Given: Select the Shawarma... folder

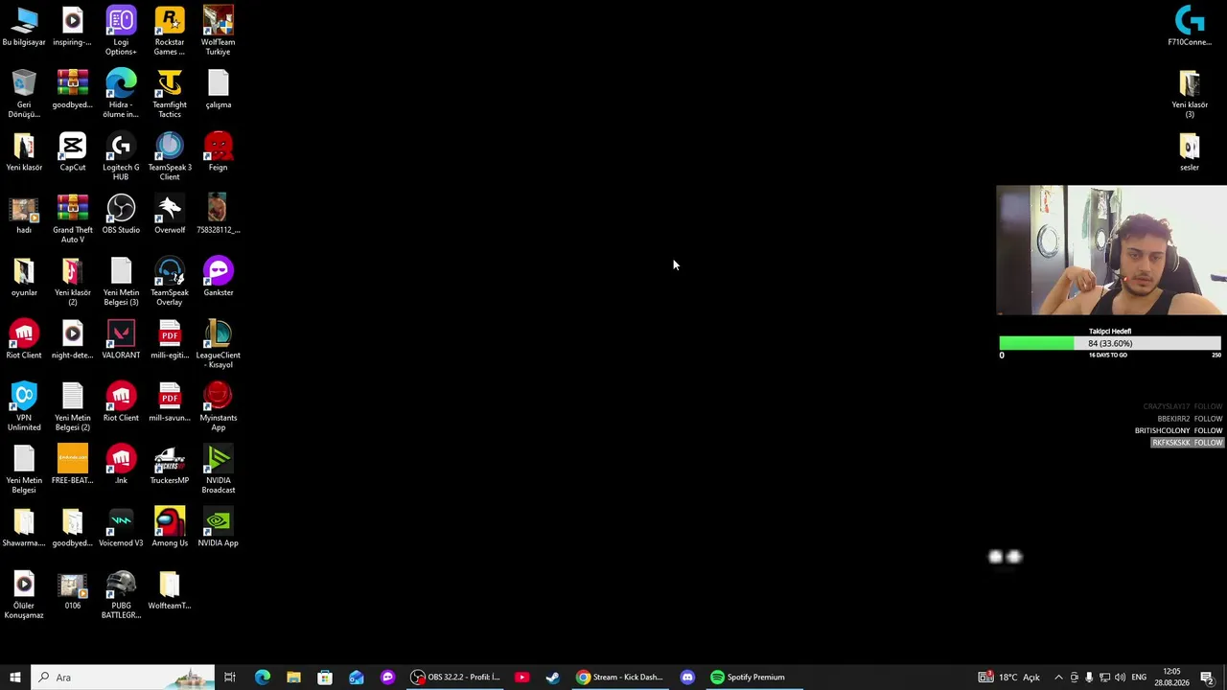Looking at the screenshot, I should [x=24, y=528].
